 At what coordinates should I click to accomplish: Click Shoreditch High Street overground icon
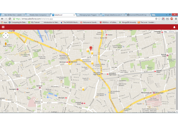click(x=102, y=74)
